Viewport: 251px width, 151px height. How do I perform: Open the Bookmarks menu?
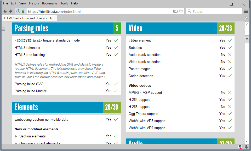[x=50, y=3]
